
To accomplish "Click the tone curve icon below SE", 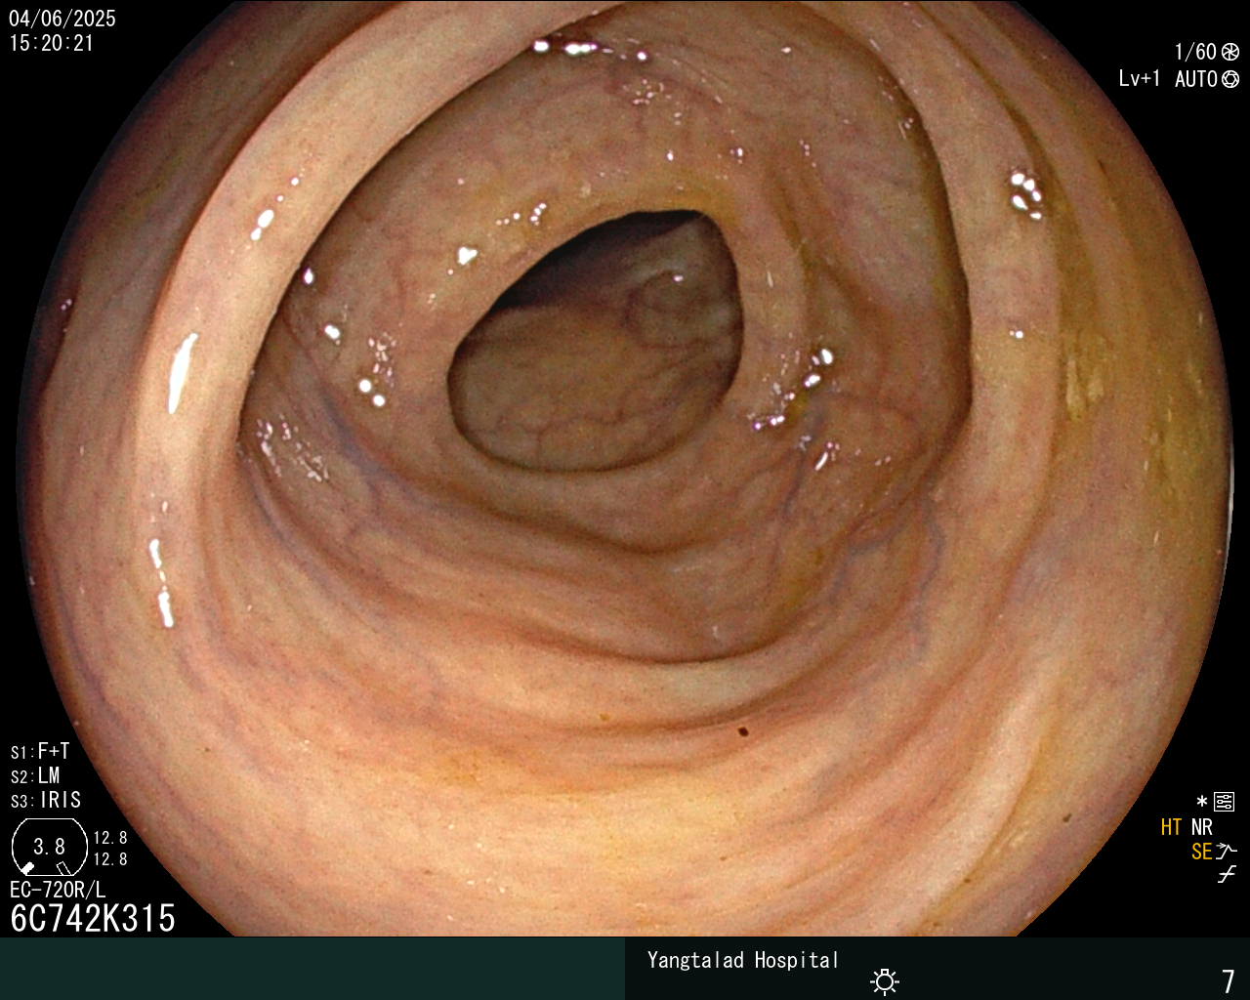I will point(1227,875).
